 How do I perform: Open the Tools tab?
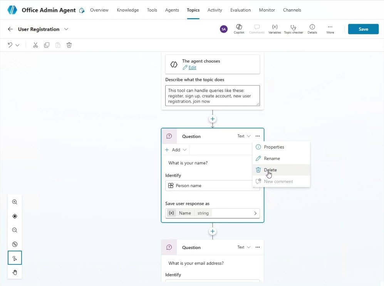[x=152, y=10]
